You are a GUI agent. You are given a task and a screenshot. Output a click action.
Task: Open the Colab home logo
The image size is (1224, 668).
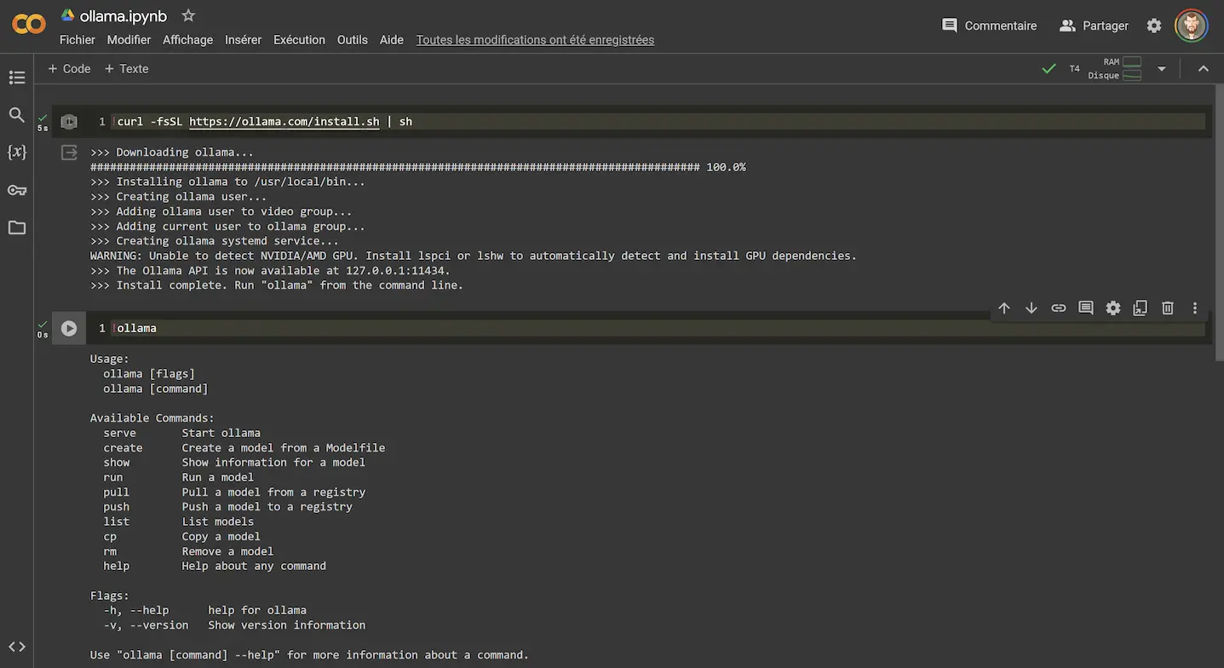click(x=29, y=25)
